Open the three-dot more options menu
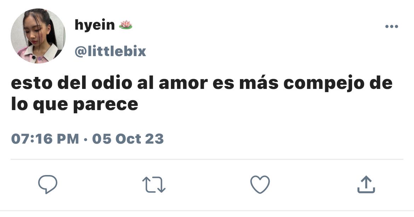The image size is (414, 217). click(x=392, y=26)
